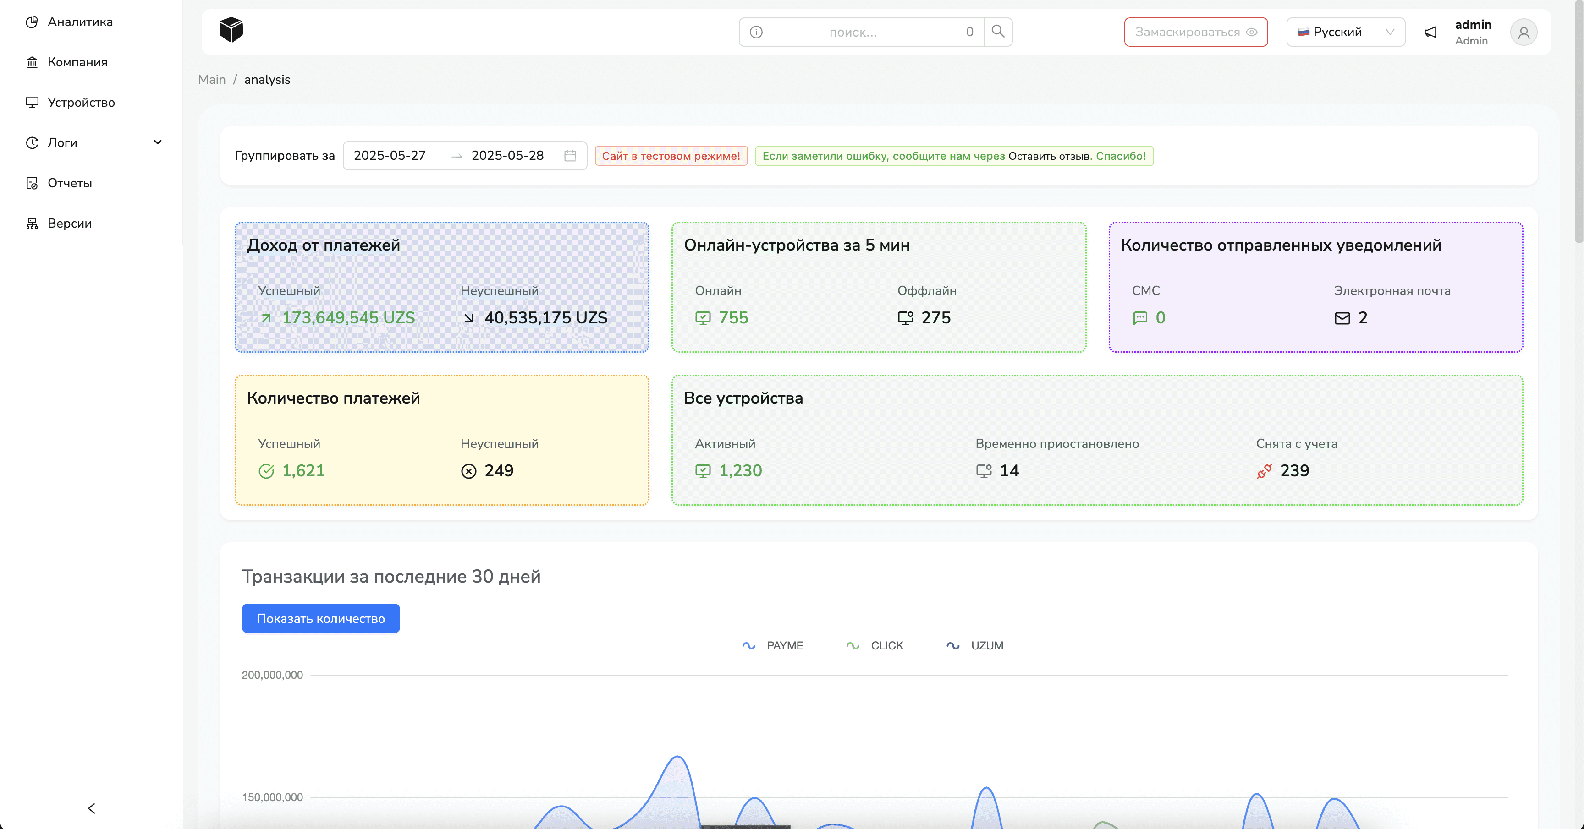Click the start date 2025-05-27 field
Screen dimensions: 1584x829
click(x=389, y=155)
